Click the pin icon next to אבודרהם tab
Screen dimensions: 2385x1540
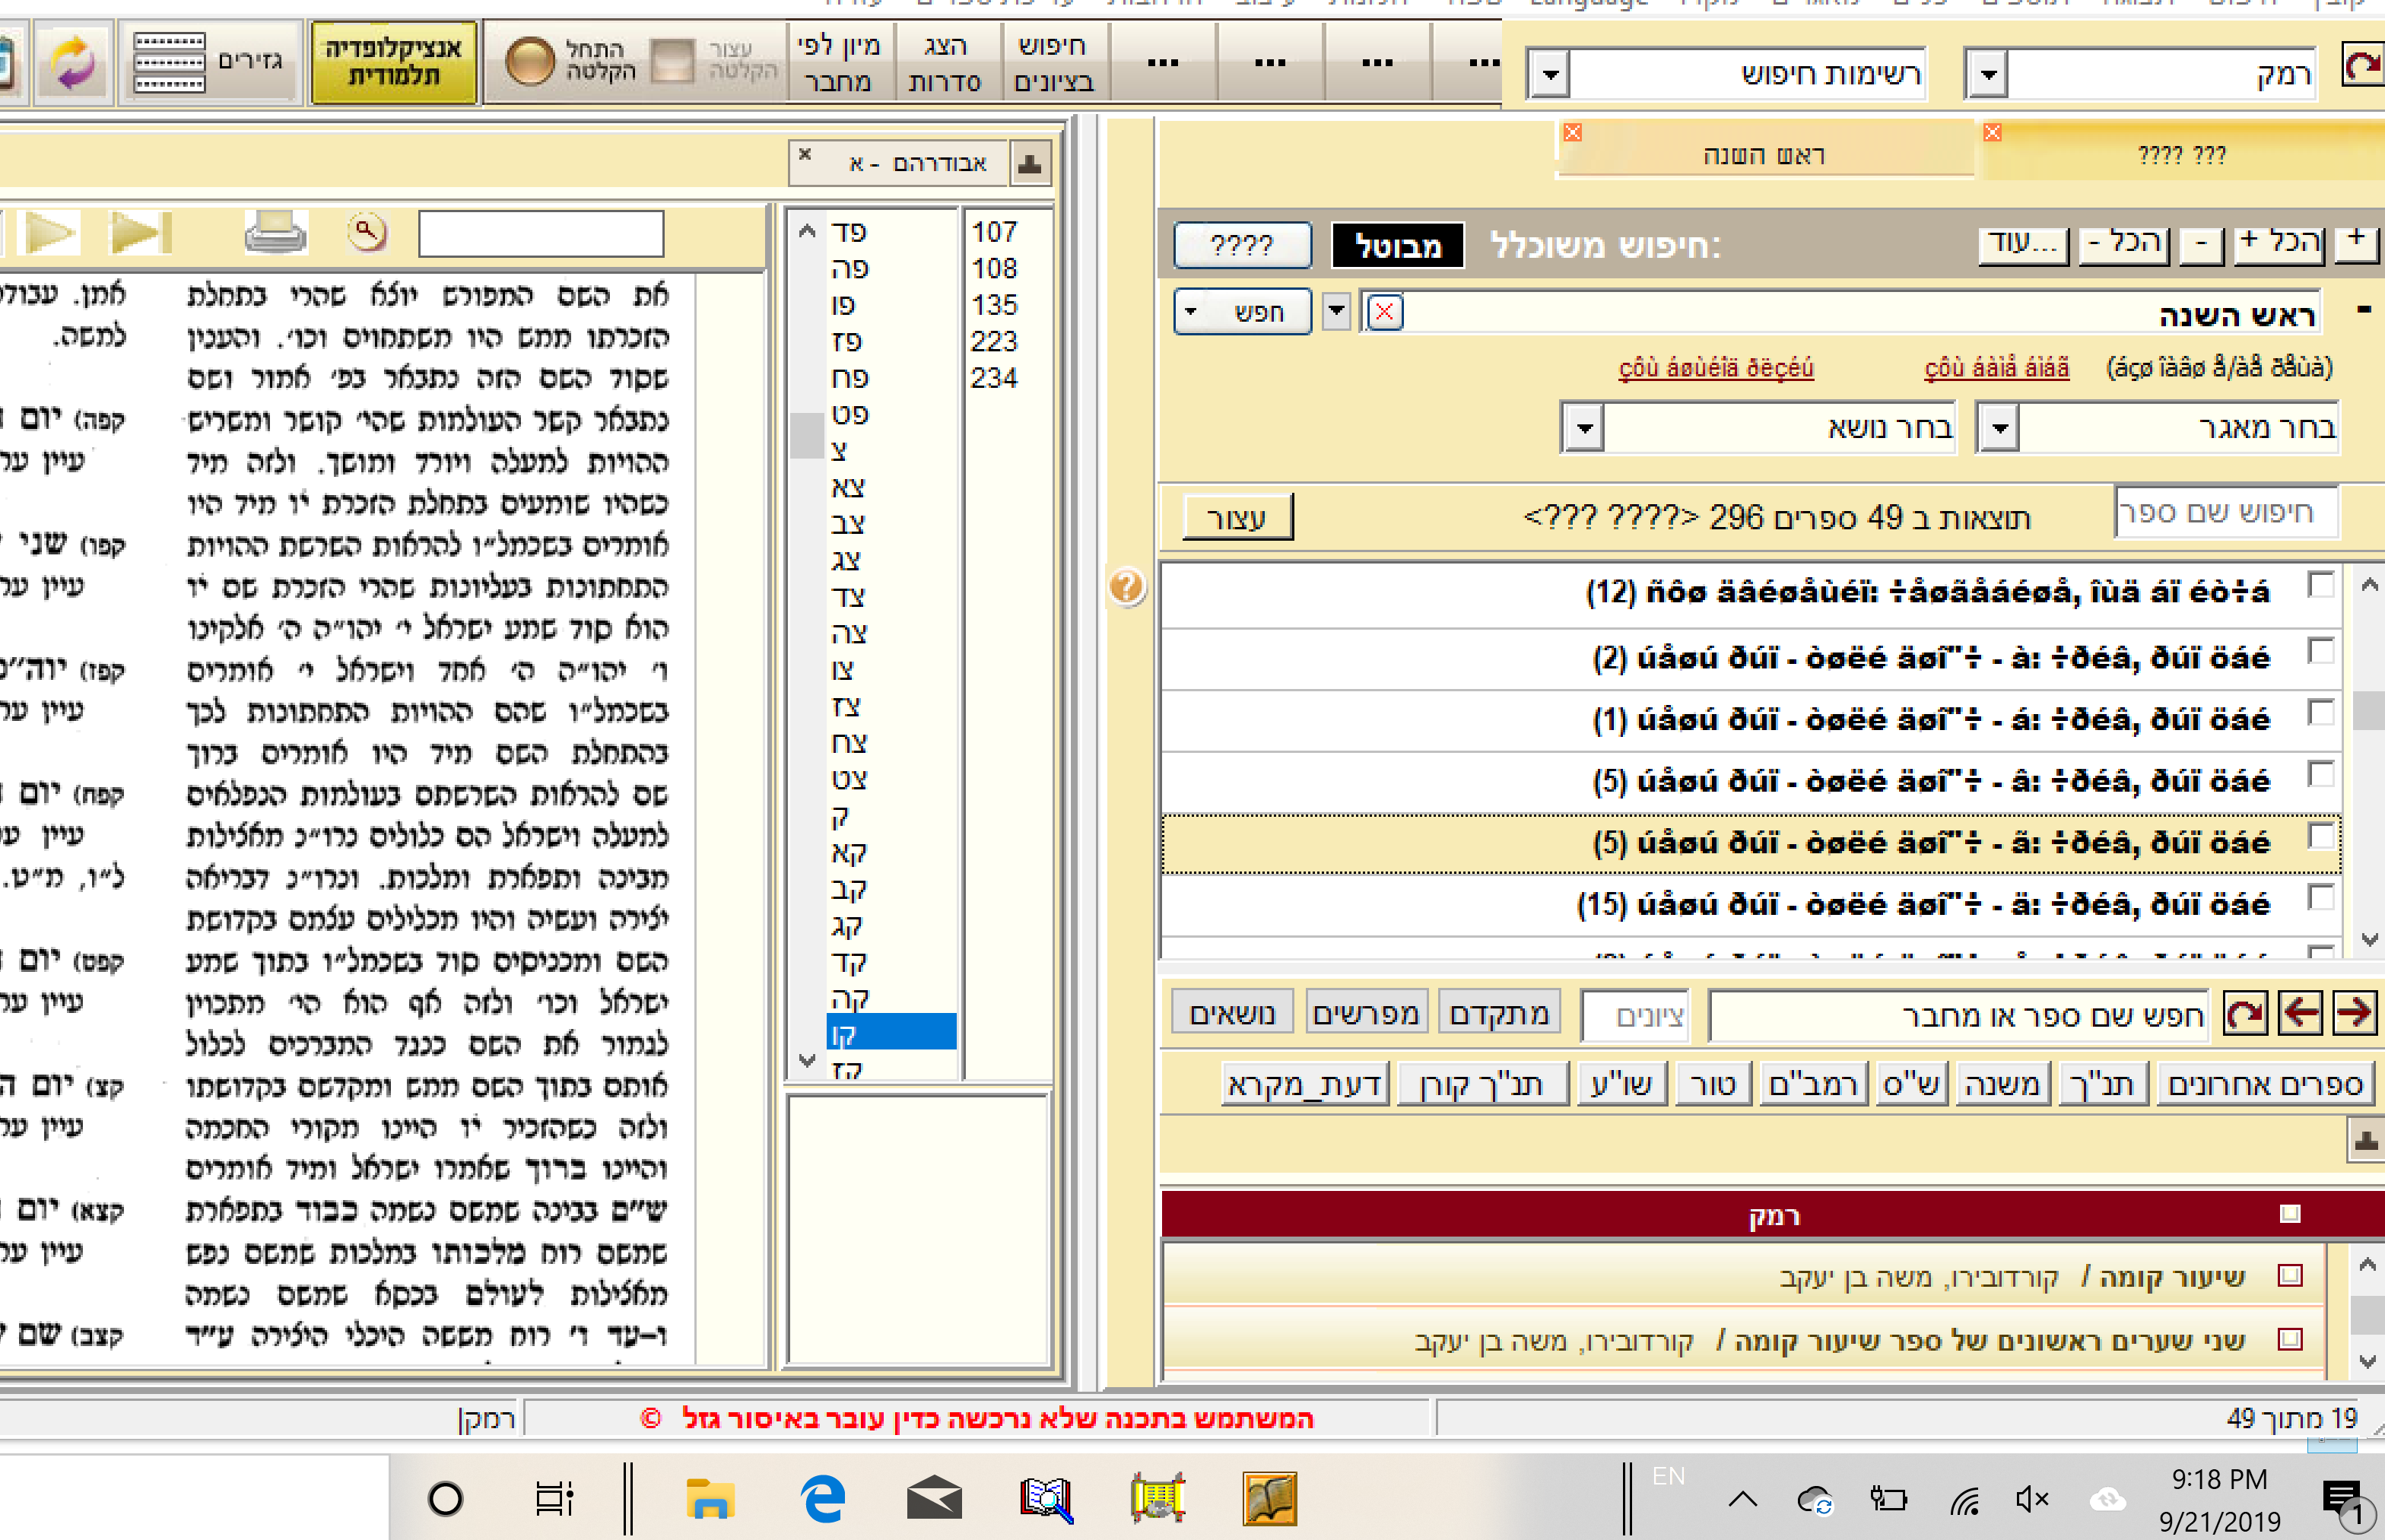coord(1030,164)
